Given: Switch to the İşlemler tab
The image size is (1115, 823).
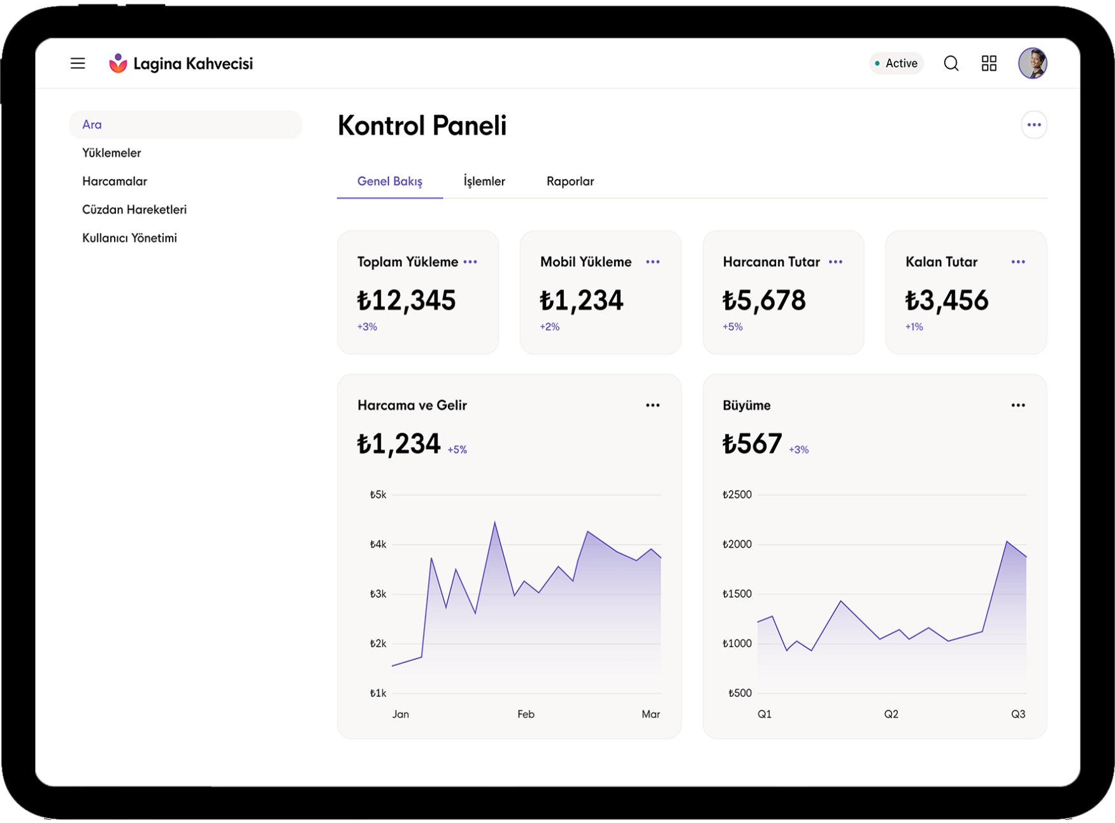Looking at the screenshot, I should click(484, 182).
